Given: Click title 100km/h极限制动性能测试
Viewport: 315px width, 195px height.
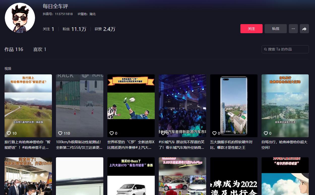Looking at the screenshot, I should (x=79, y=145).
